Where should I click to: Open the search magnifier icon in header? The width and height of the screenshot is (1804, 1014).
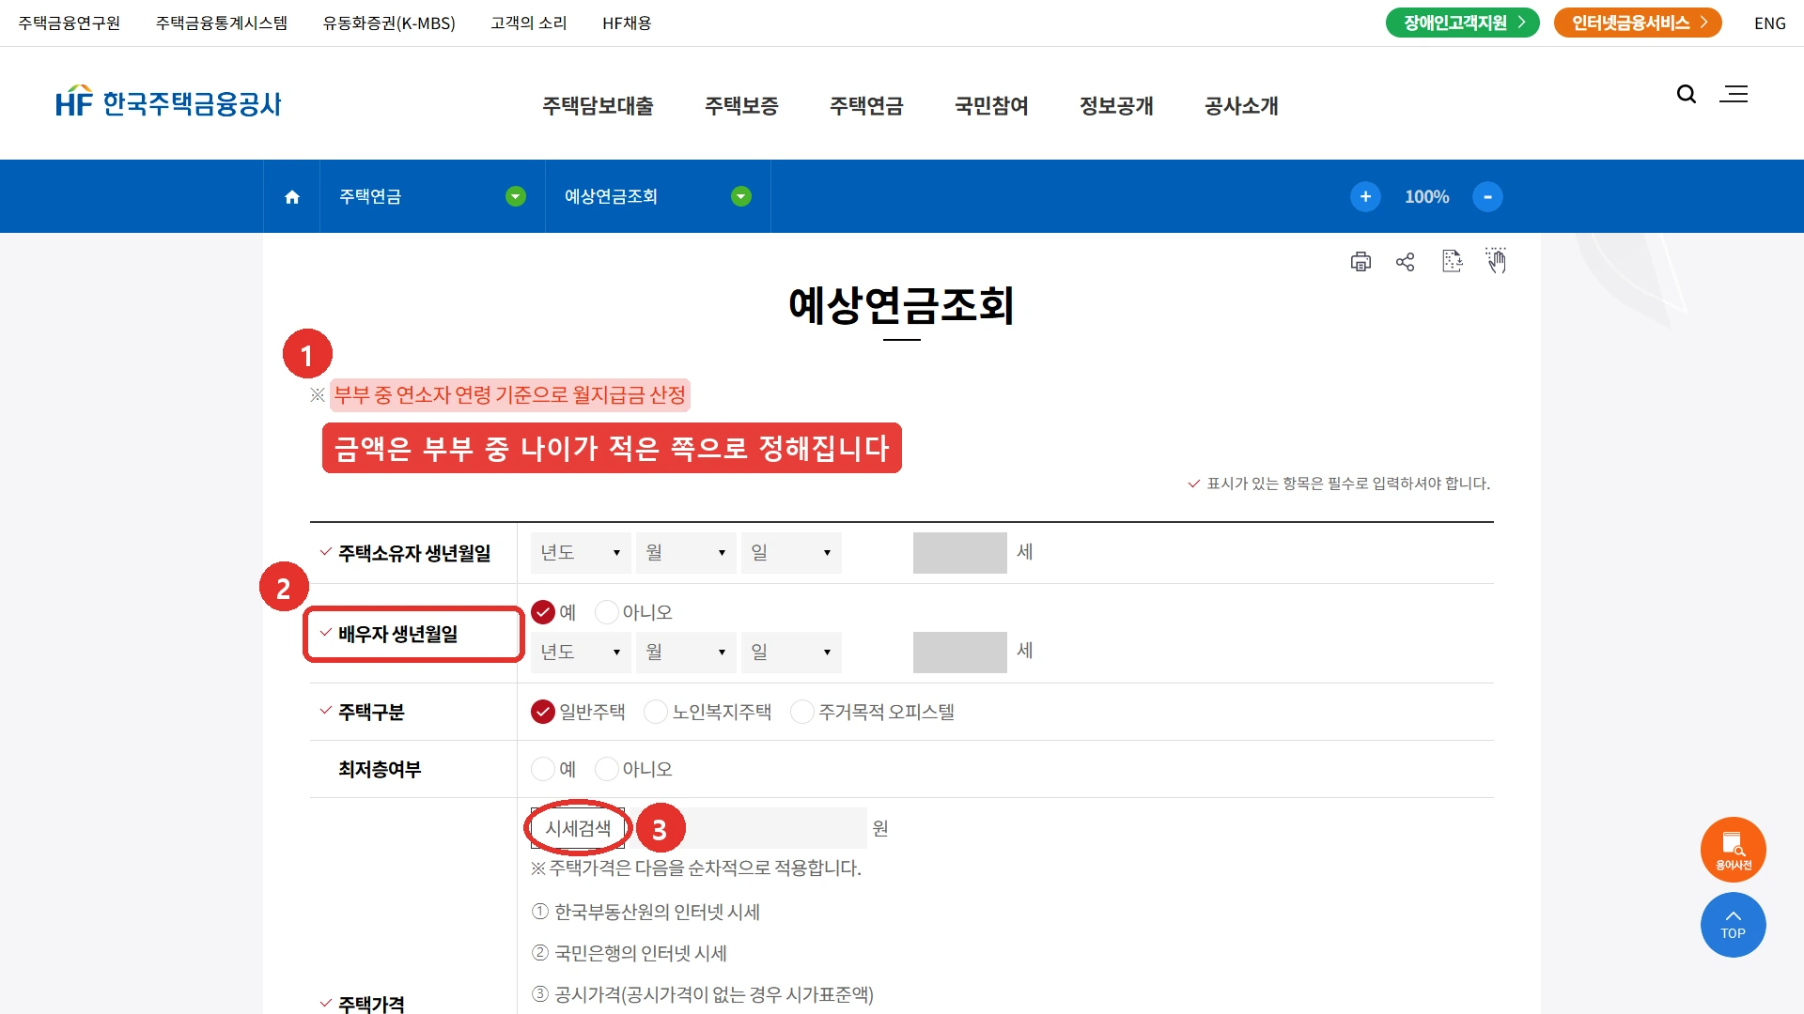[1687, 94]
